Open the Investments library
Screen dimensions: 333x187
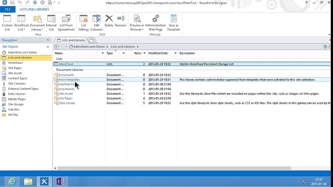[67, 89]
